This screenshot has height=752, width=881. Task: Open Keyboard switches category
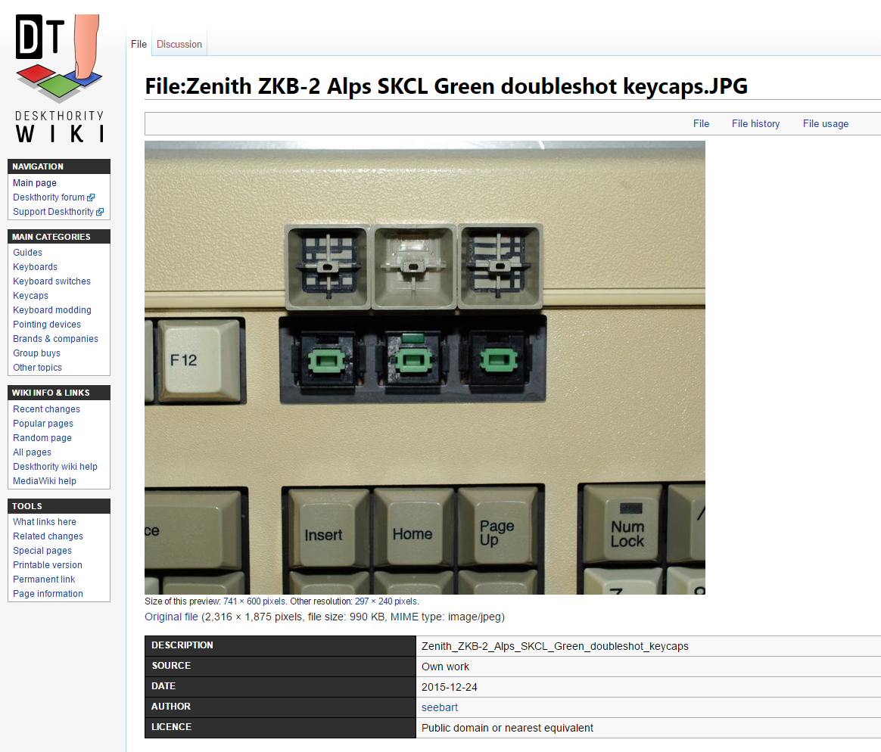tap(51, 281)
